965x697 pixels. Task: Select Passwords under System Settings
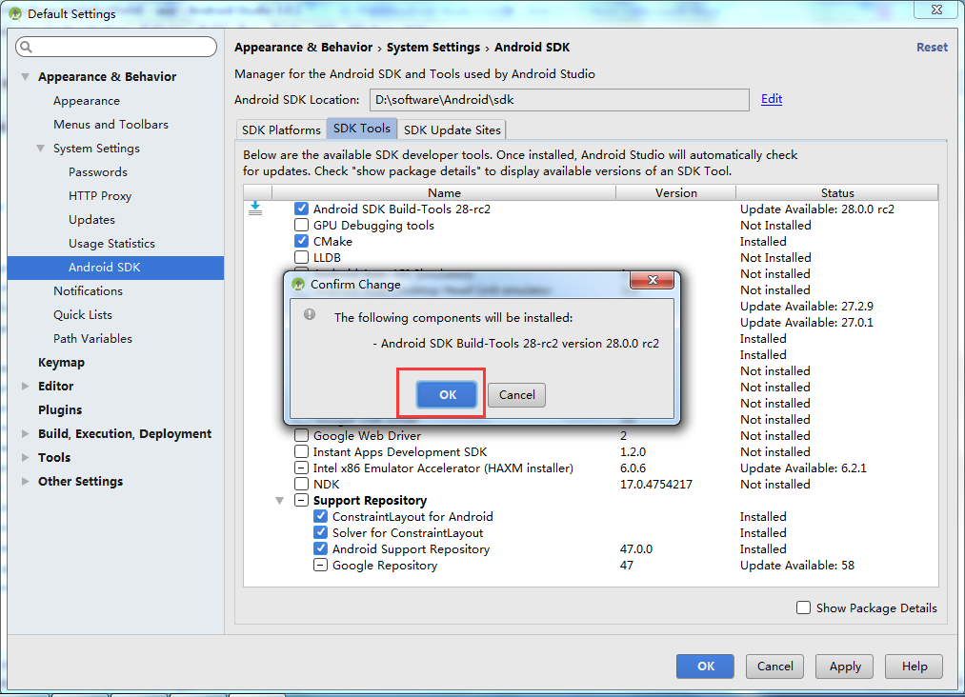point(98,172)
